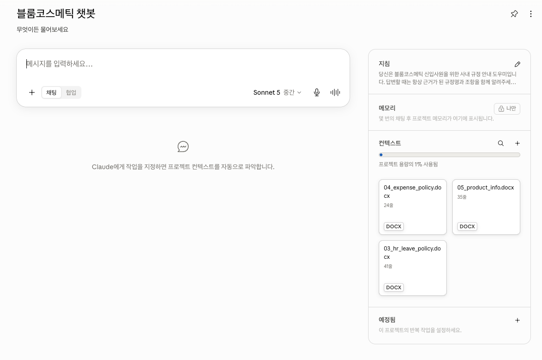This screenshot has width=542, height=360.
Task: Click the 몇 번의 채팅 후 memory hint text
Action: point(436,118)
